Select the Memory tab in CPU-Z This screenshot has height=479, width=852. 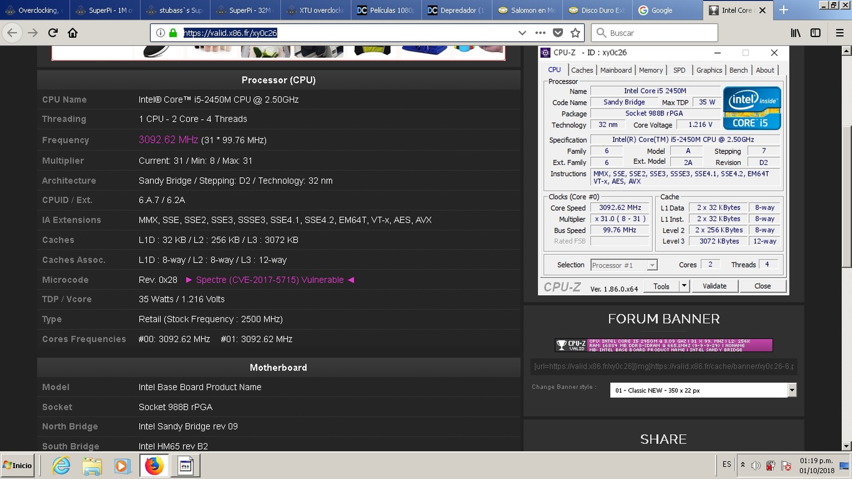pyautogui.click(x=651, y=70)
